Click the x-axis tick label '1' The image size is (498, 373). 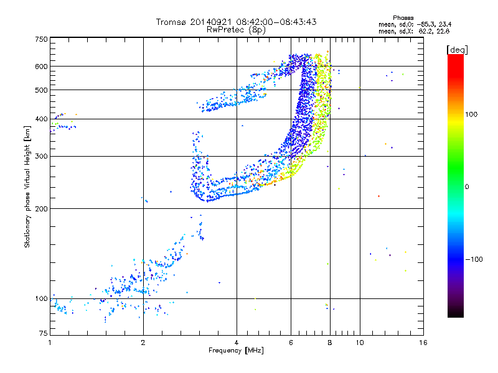[x=50, y=343]
